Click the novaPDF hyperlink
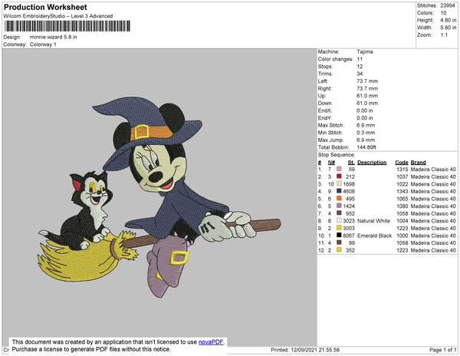The width and height of the screenshot is (460, 356). (211, 342)
